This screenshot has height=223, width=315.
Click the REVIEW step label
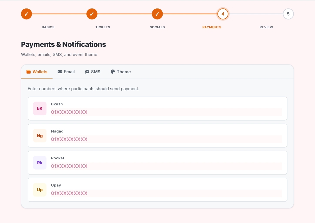[266, 27]
